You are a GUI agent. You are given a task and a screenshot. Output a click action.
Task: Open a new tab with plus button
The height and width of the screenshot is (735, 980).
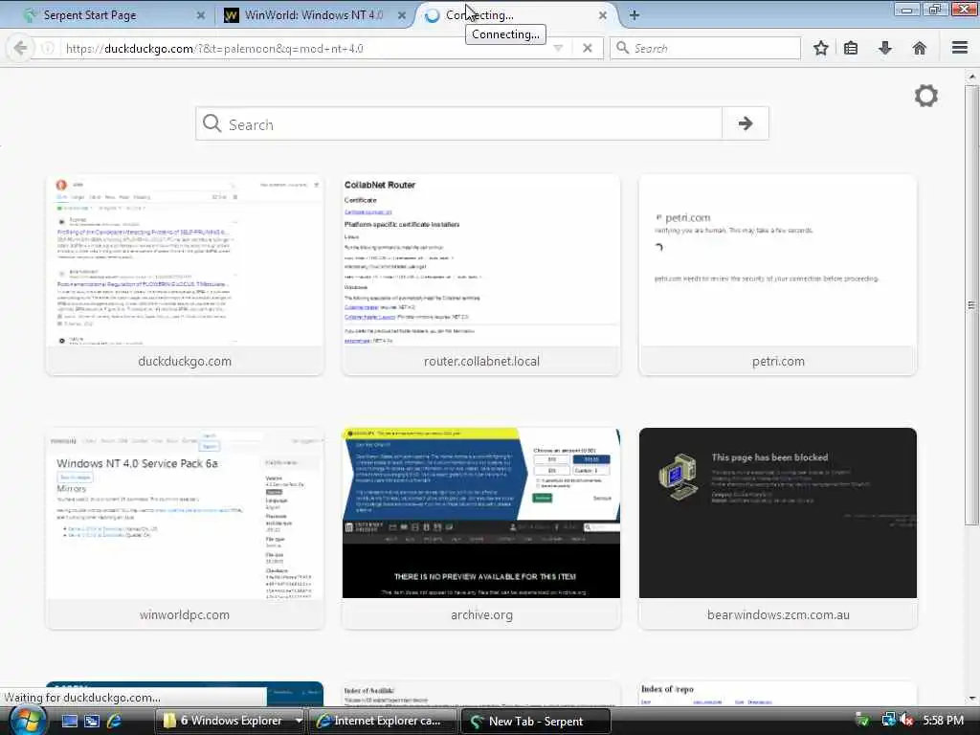pyautogui.click(x=635, y=15)
